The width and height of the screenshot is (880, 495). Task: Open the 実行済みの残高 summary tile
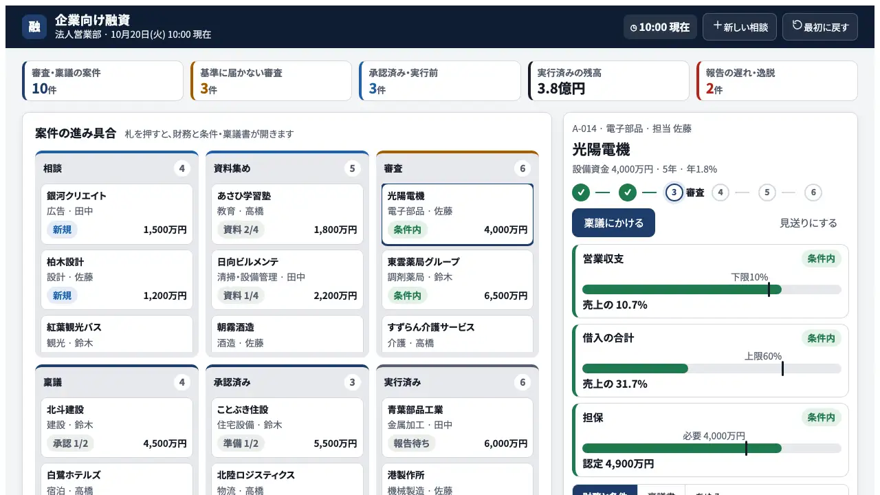(x=608, y=80)
